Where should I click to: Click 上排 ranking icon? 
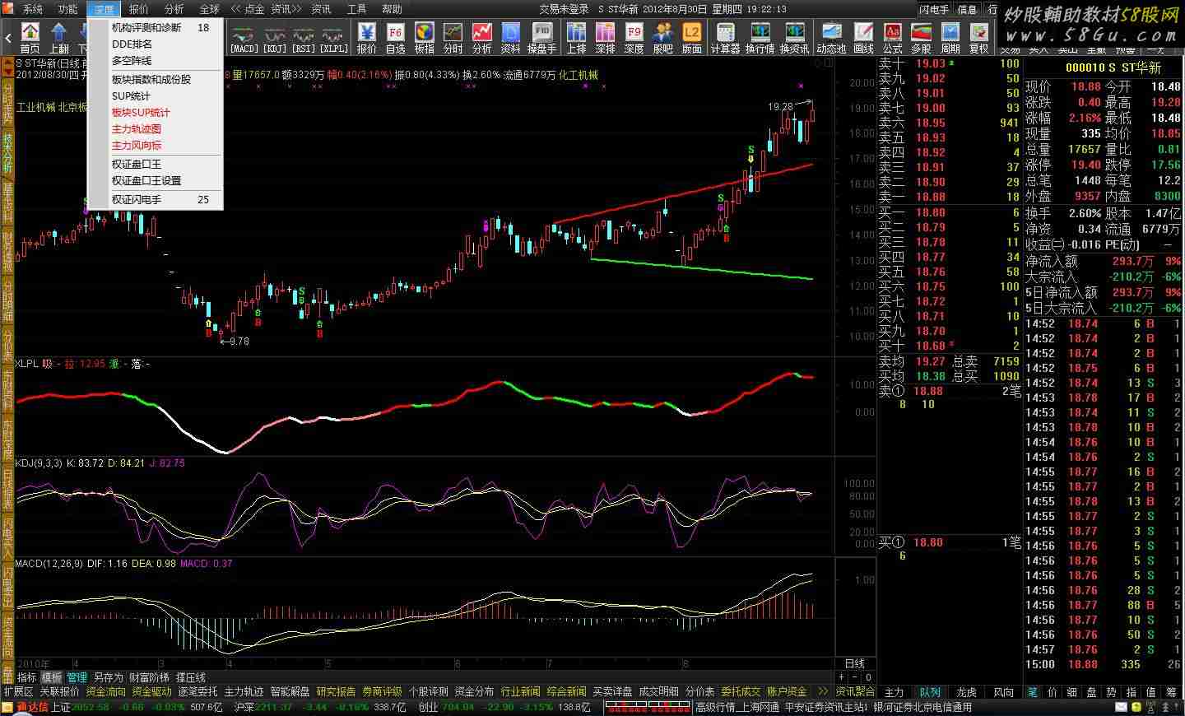pos(577,38)
